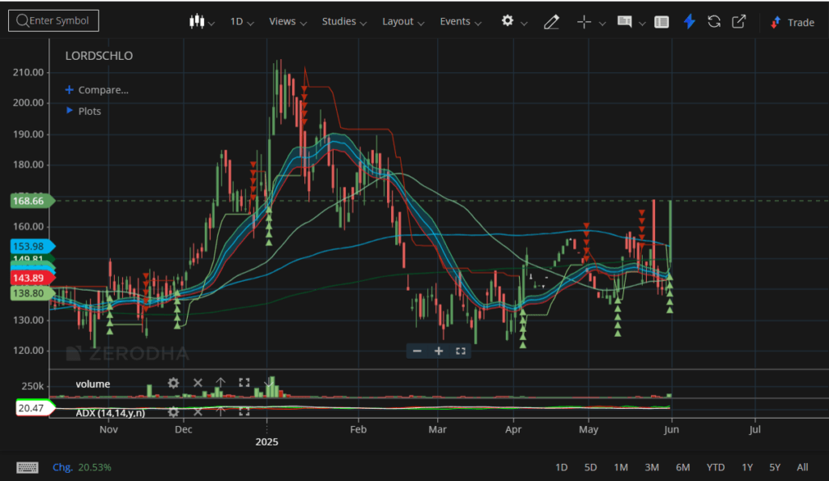Click the Enter Symbol search field
This screenshot has height=481, width=829.
pos(53,21)
